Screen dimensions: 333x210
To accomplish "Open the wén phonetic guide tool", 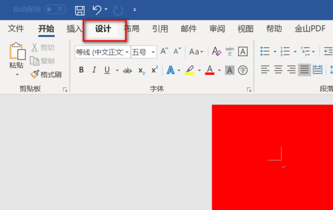I will pos(230,52).
